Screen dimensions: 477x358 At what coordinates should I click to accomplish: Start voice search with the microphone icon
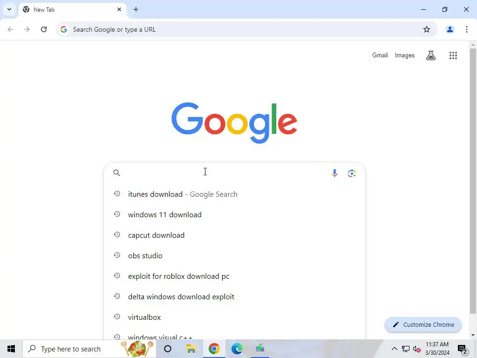[x=334, y=173]
